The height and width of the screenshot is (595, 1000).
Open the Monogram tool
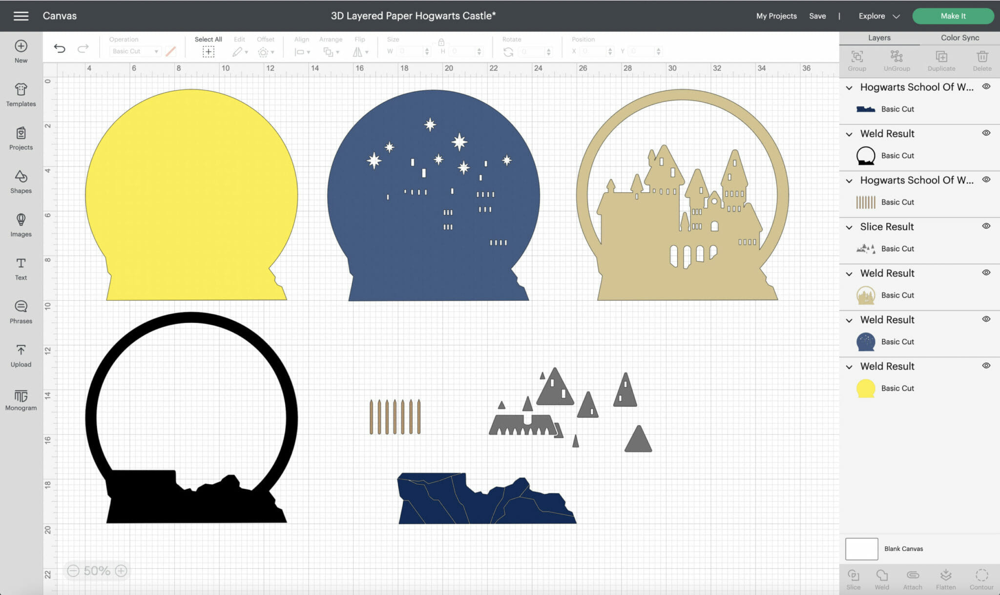21,395
